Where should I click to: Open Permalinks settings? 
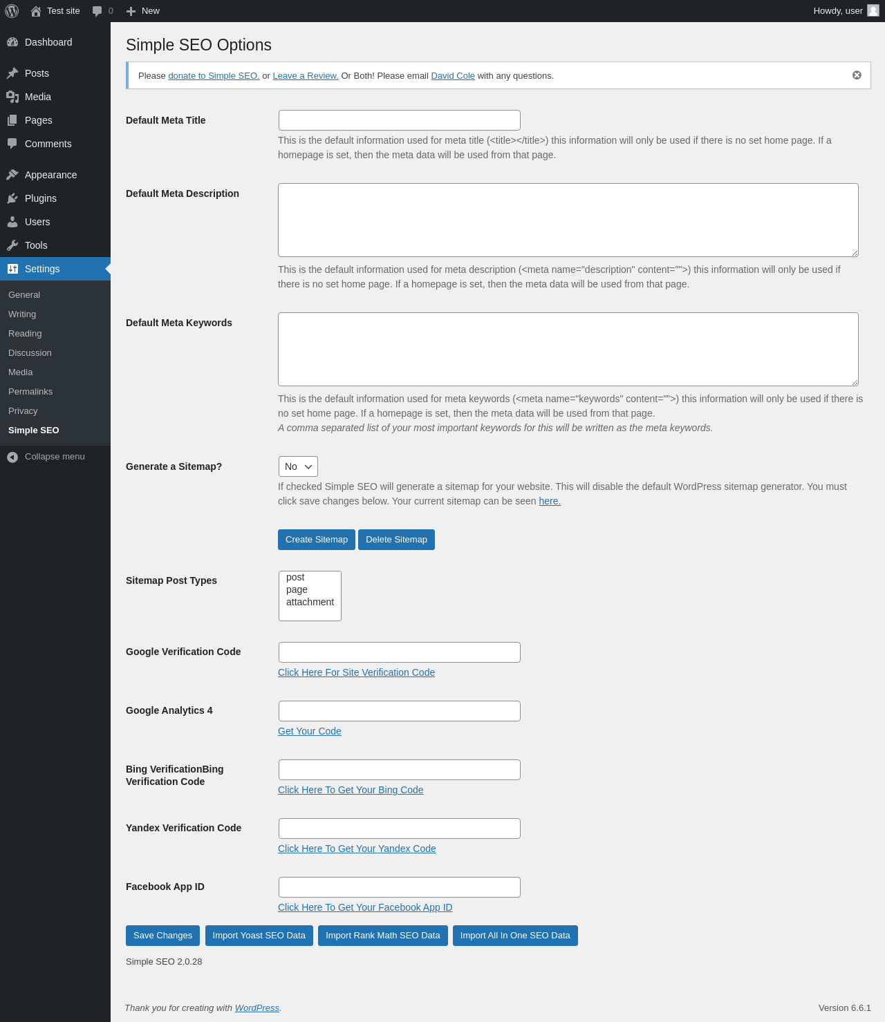(x=30, y=392)
